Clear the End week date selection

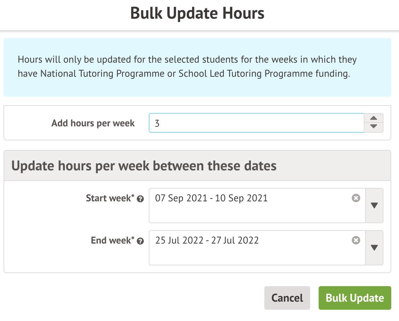pyautogui.click(x=356, y=240)
